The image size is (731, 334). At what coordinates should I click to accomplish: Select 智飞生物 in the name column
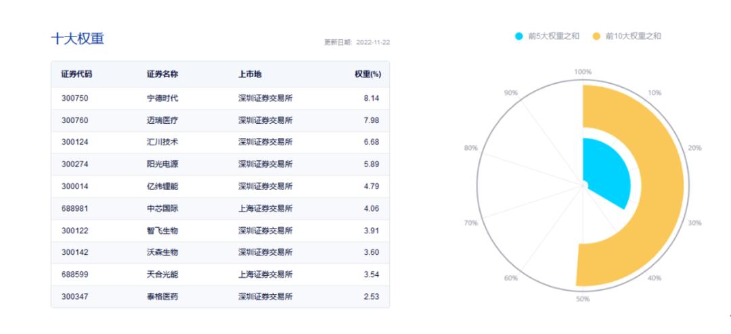(x=162, y=230)
